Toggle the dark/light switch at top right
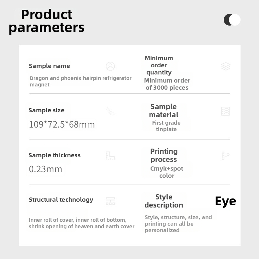 coord(232,20)
